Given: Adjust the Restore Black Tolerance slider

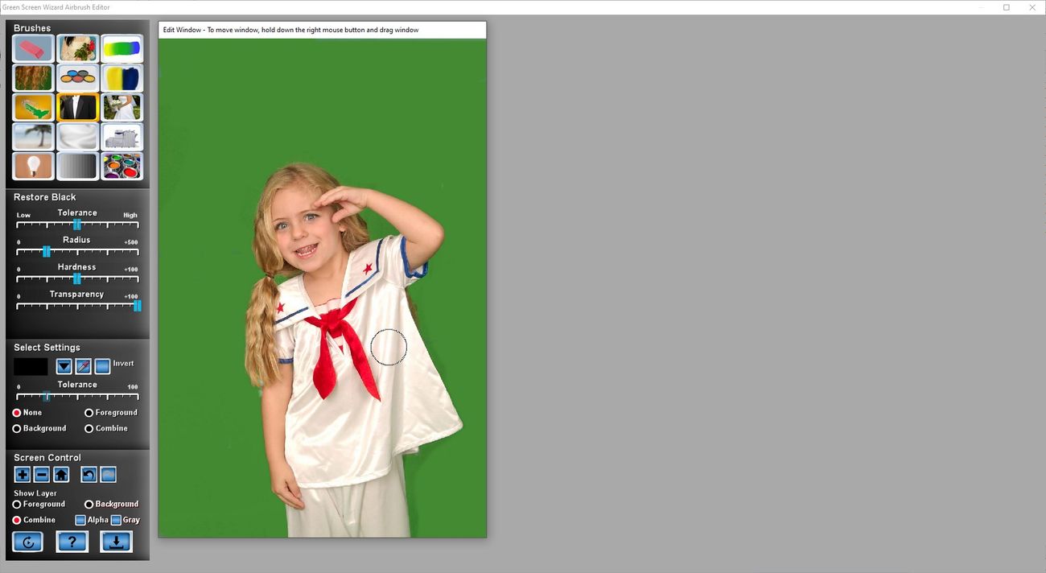Looking at the screenshot, I should [77, 225].
